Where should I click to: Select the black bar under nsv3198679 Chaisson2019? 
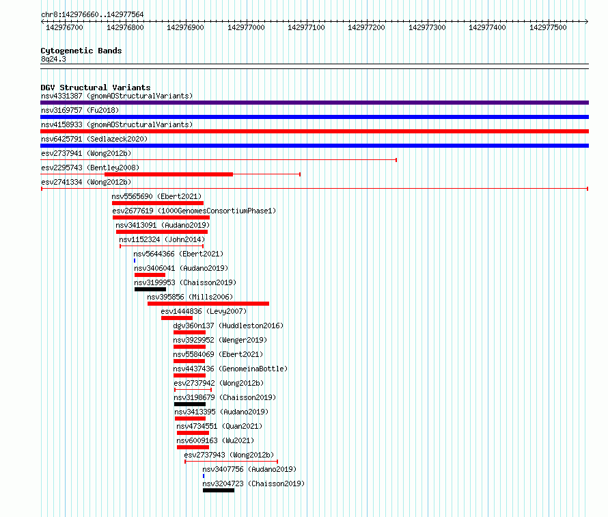click(x=190, y=404)
